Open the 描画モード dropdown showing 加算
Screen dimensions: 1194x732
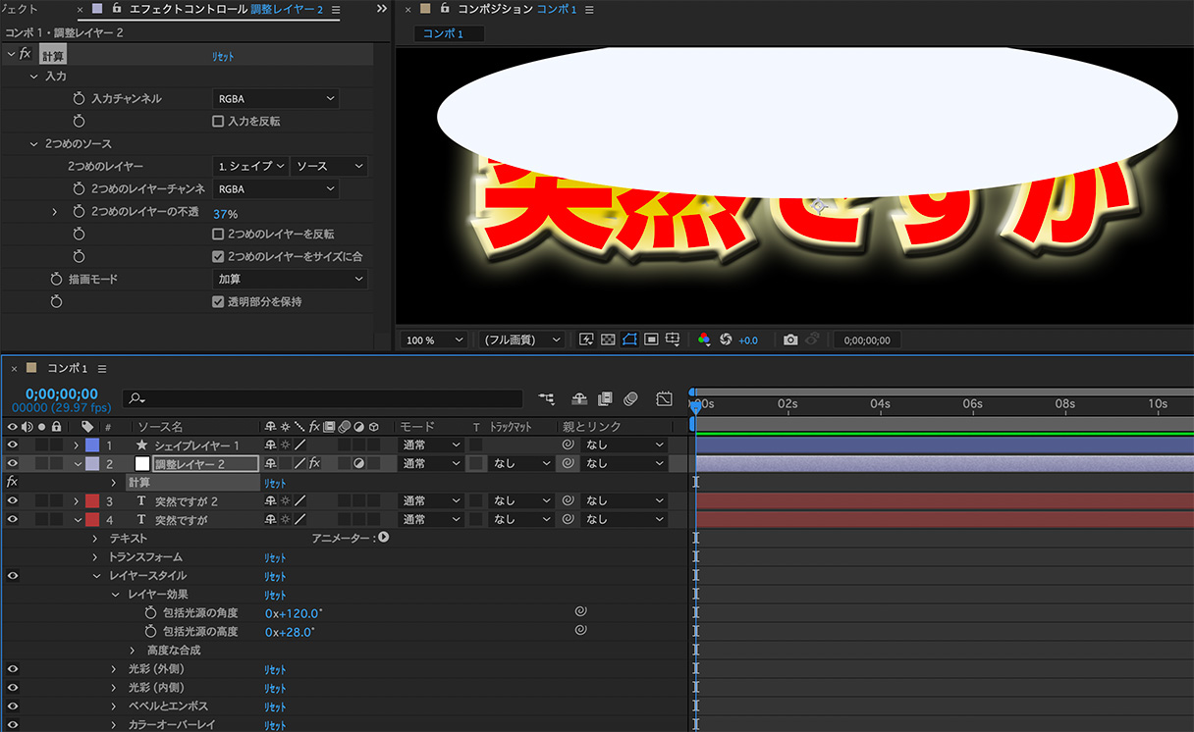290,279
